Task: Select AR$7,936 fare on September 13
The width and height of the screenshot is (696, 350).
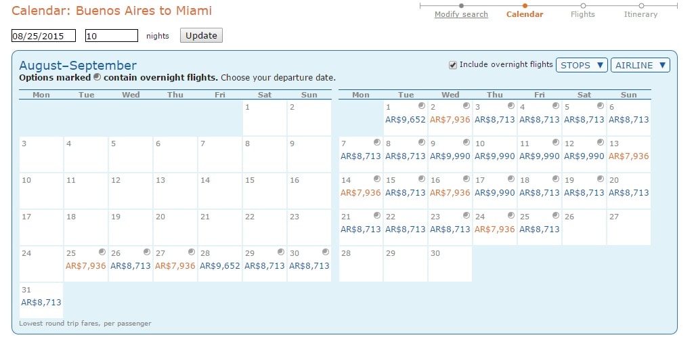Action: click(628, 156)
